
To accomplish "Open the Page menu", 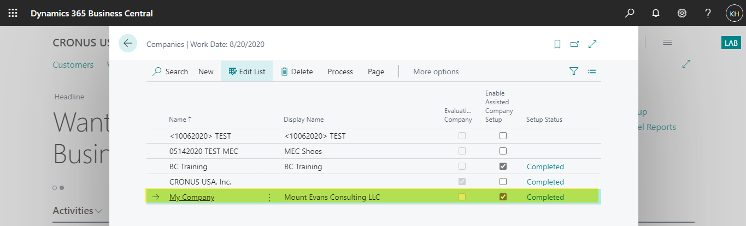I will click(x=376, y=72).
